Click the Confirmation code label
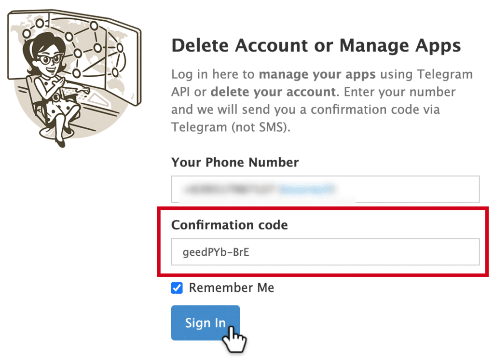The width and height of the screenshot is (494, 359). [x=230, y=225]
